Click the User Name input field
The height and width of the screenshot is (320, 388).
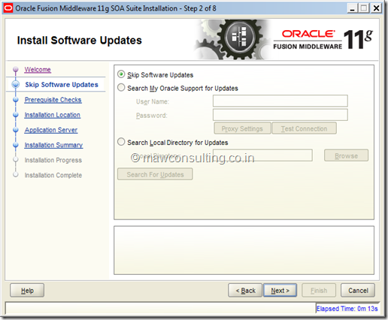[x=280, y=101]
